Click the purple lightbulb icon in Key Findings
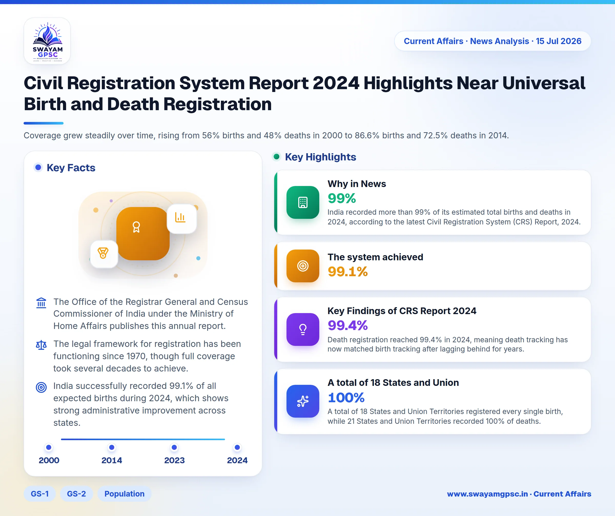The height and width of the screenshot is (516, 615). (303, 329)
